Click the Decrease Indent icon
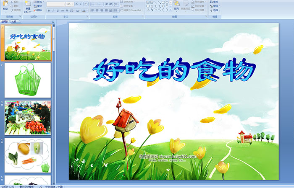This screenshot has width=294, height=188. [x=106, y=4]
